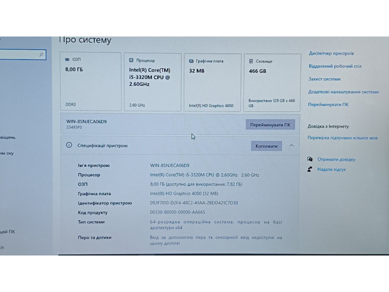Click the help icon beside Отримати довідку
Image resolution: width=389 pixels, height=292 pixels.
pyautogui.click(x=310, y=159)
